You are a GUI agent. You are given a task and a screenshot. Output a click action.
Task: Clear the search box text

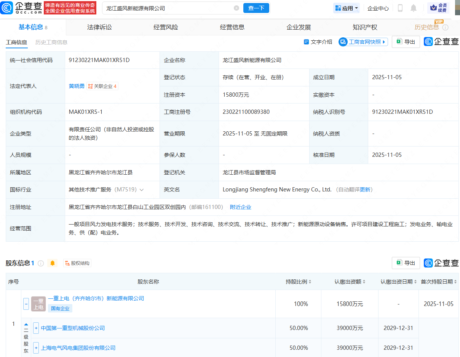coord(236,8)
